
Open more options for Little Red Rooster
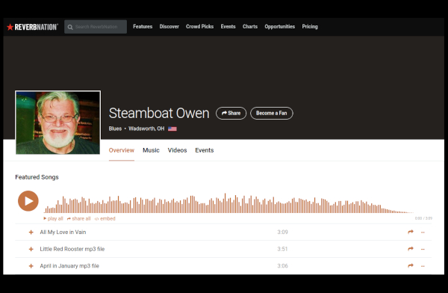(x=423, y=249)
